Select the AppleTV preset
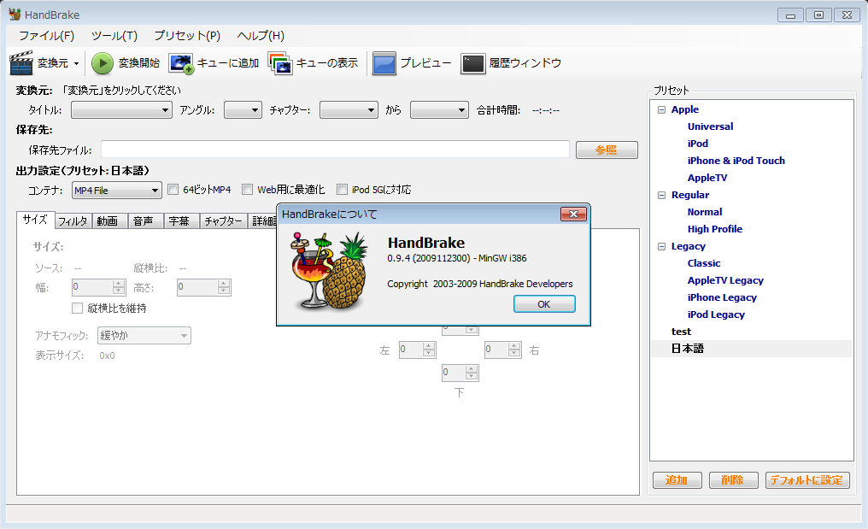The height and width of the screenshot is (529, 868). (707, 178)
